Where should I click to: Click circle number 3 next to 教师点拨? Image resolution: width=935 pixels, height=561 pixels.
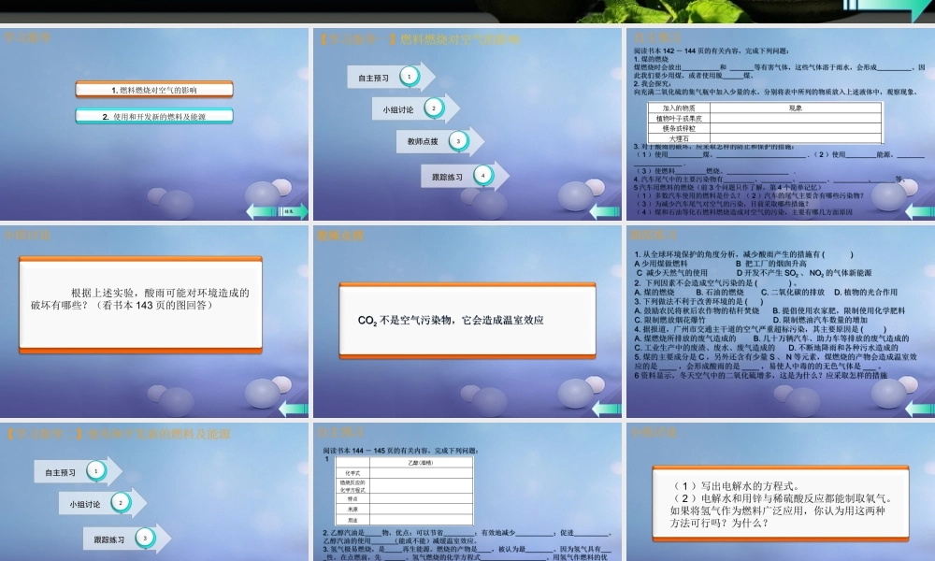[x=458, y=140]
